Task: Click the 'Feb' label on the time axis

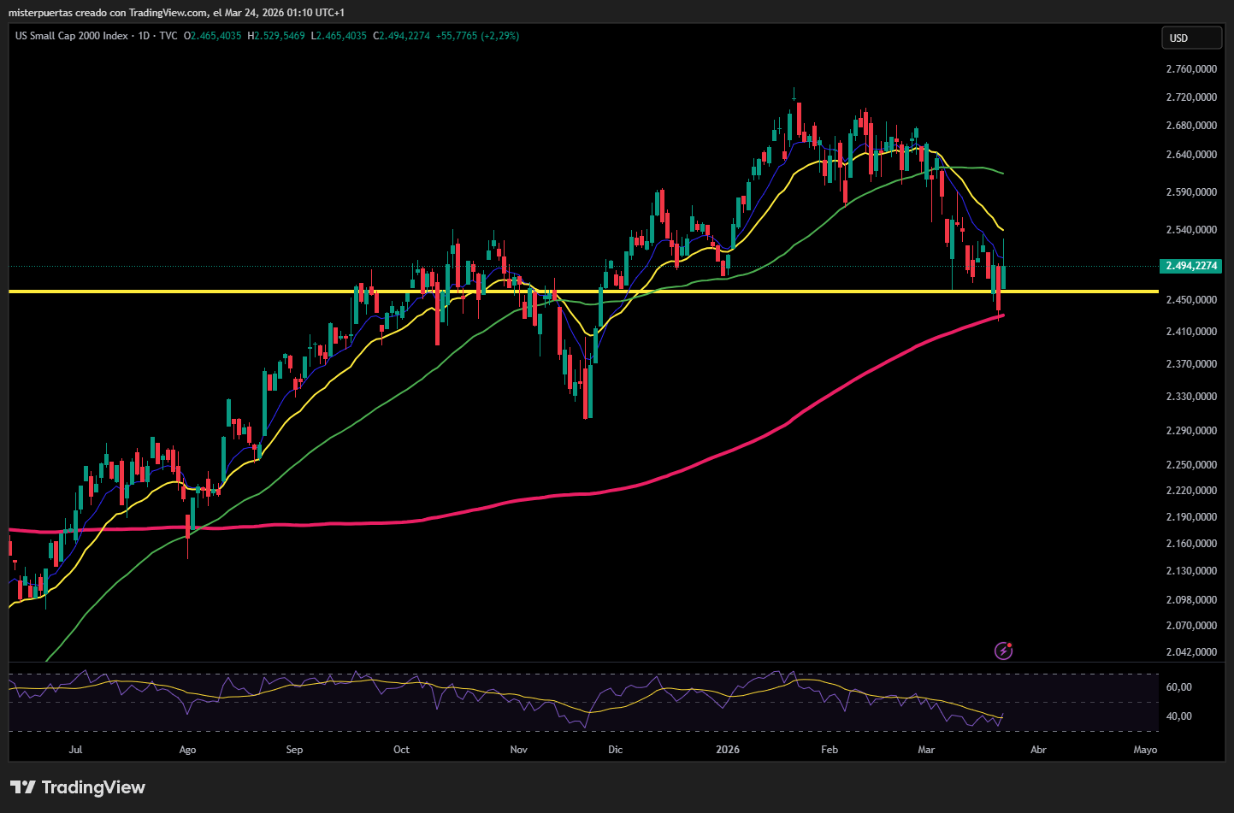Action: pos(830,750)
